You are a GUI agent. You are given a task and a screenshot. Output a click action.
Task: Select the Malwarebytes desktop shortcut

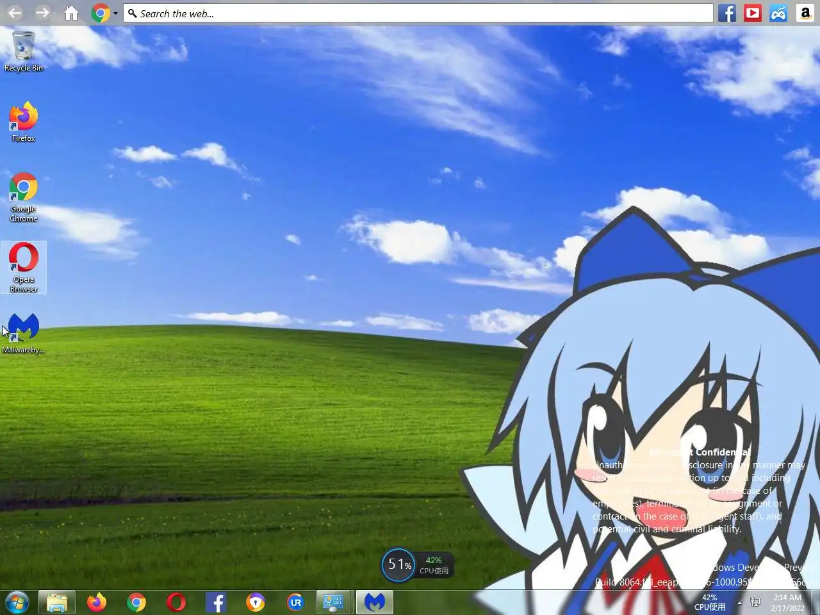click(24, 333)
